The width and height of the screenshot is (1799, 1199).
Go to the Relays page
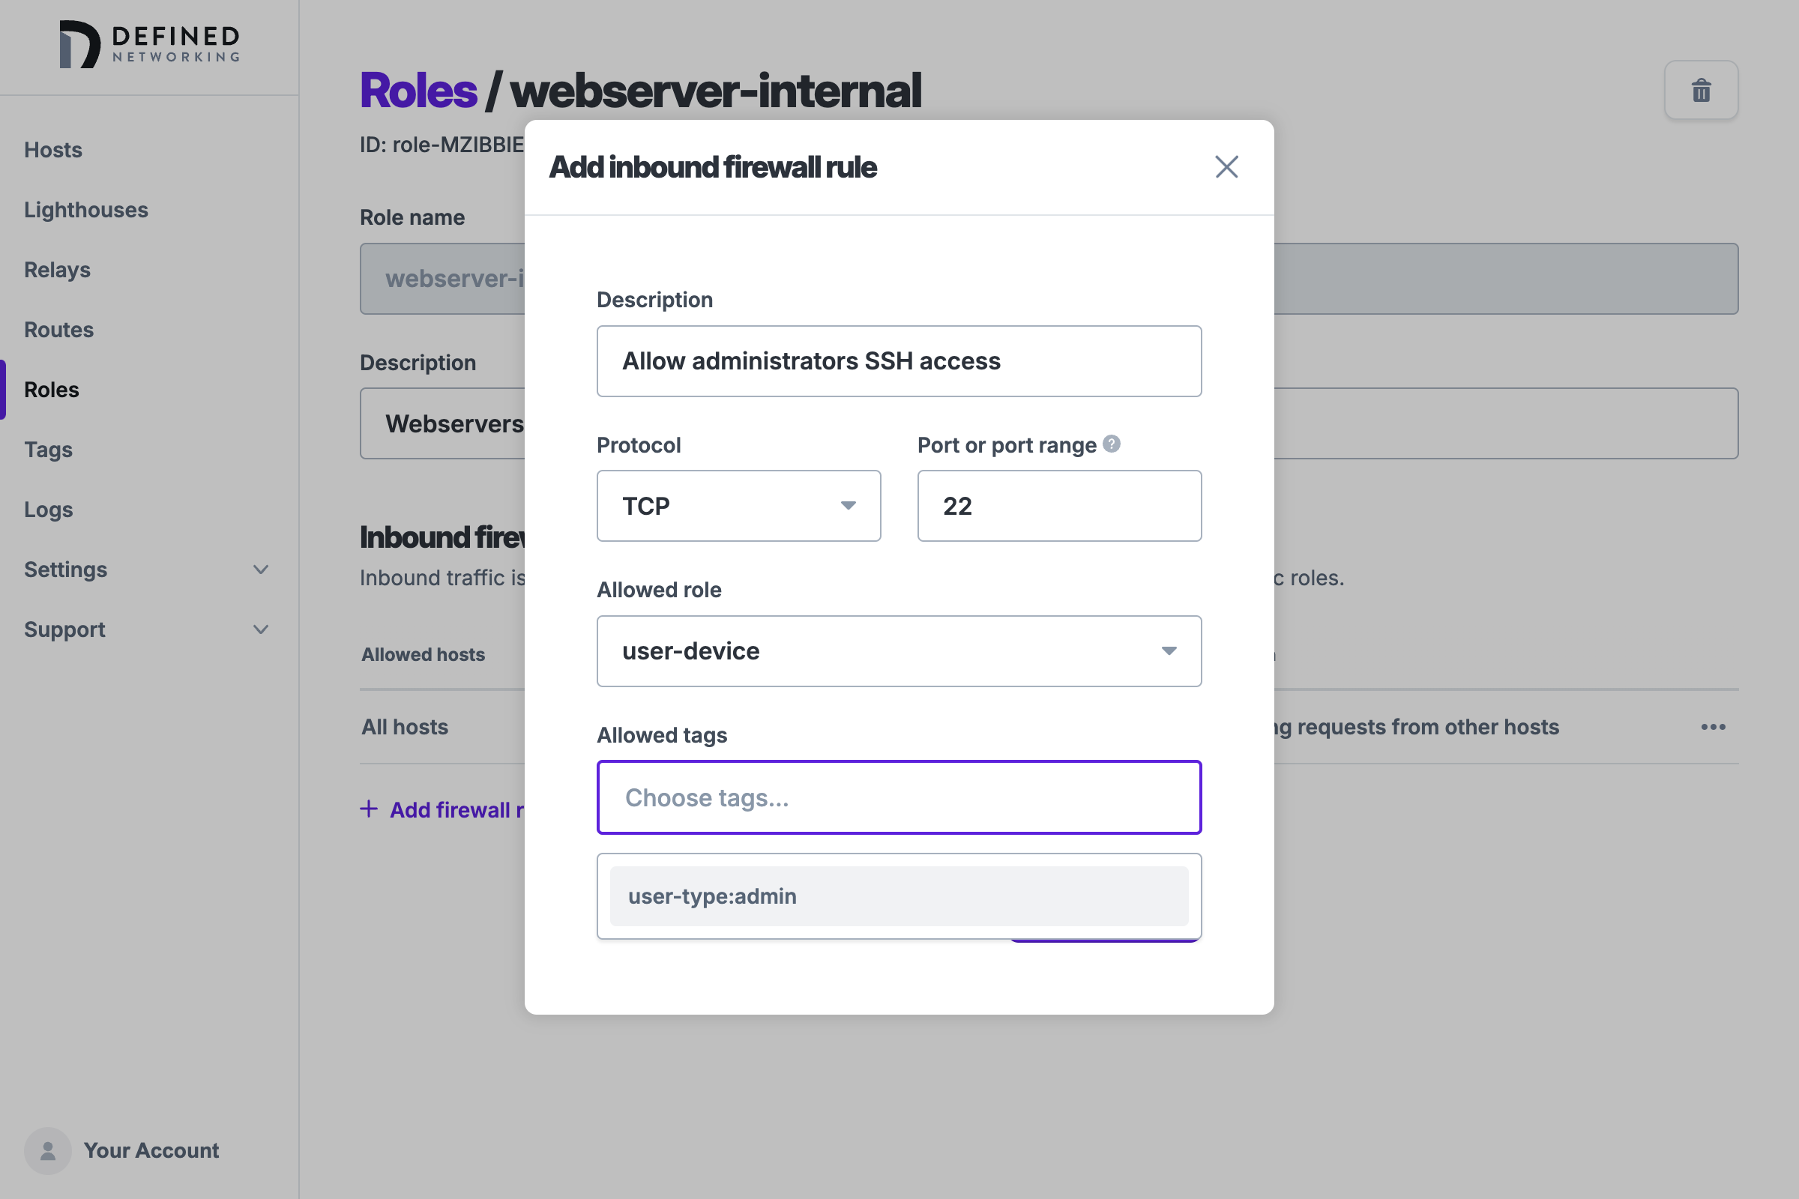[x=57, y=269]
